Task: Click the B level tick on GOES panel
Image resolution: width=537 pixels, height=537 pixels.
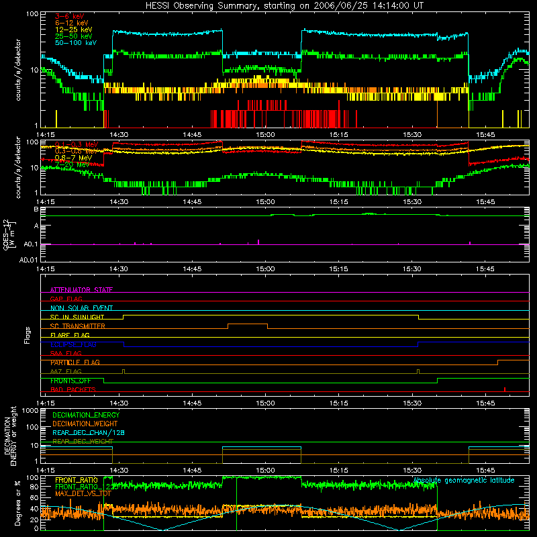Action: [x=36, y=209]
